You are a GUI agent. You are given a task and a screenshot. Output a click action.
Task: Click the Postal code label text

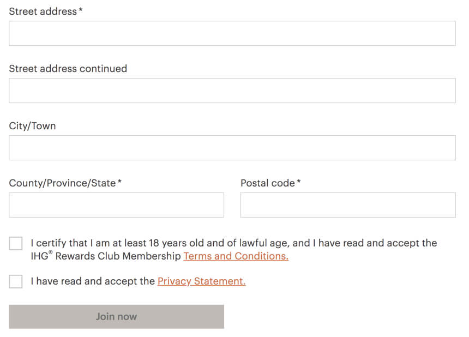click(268, 183)
